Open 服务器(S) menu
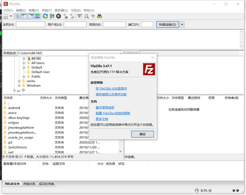This screenshot has height=195, width=246. (61, 10)
